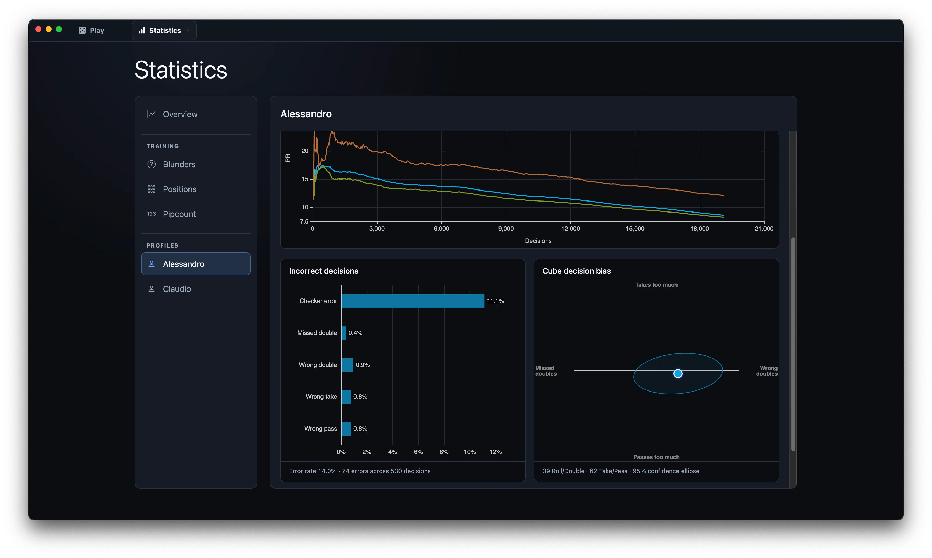This screenshot has width=932, height=558.
Task: Click the Wrong take bar
Action: 346,397
